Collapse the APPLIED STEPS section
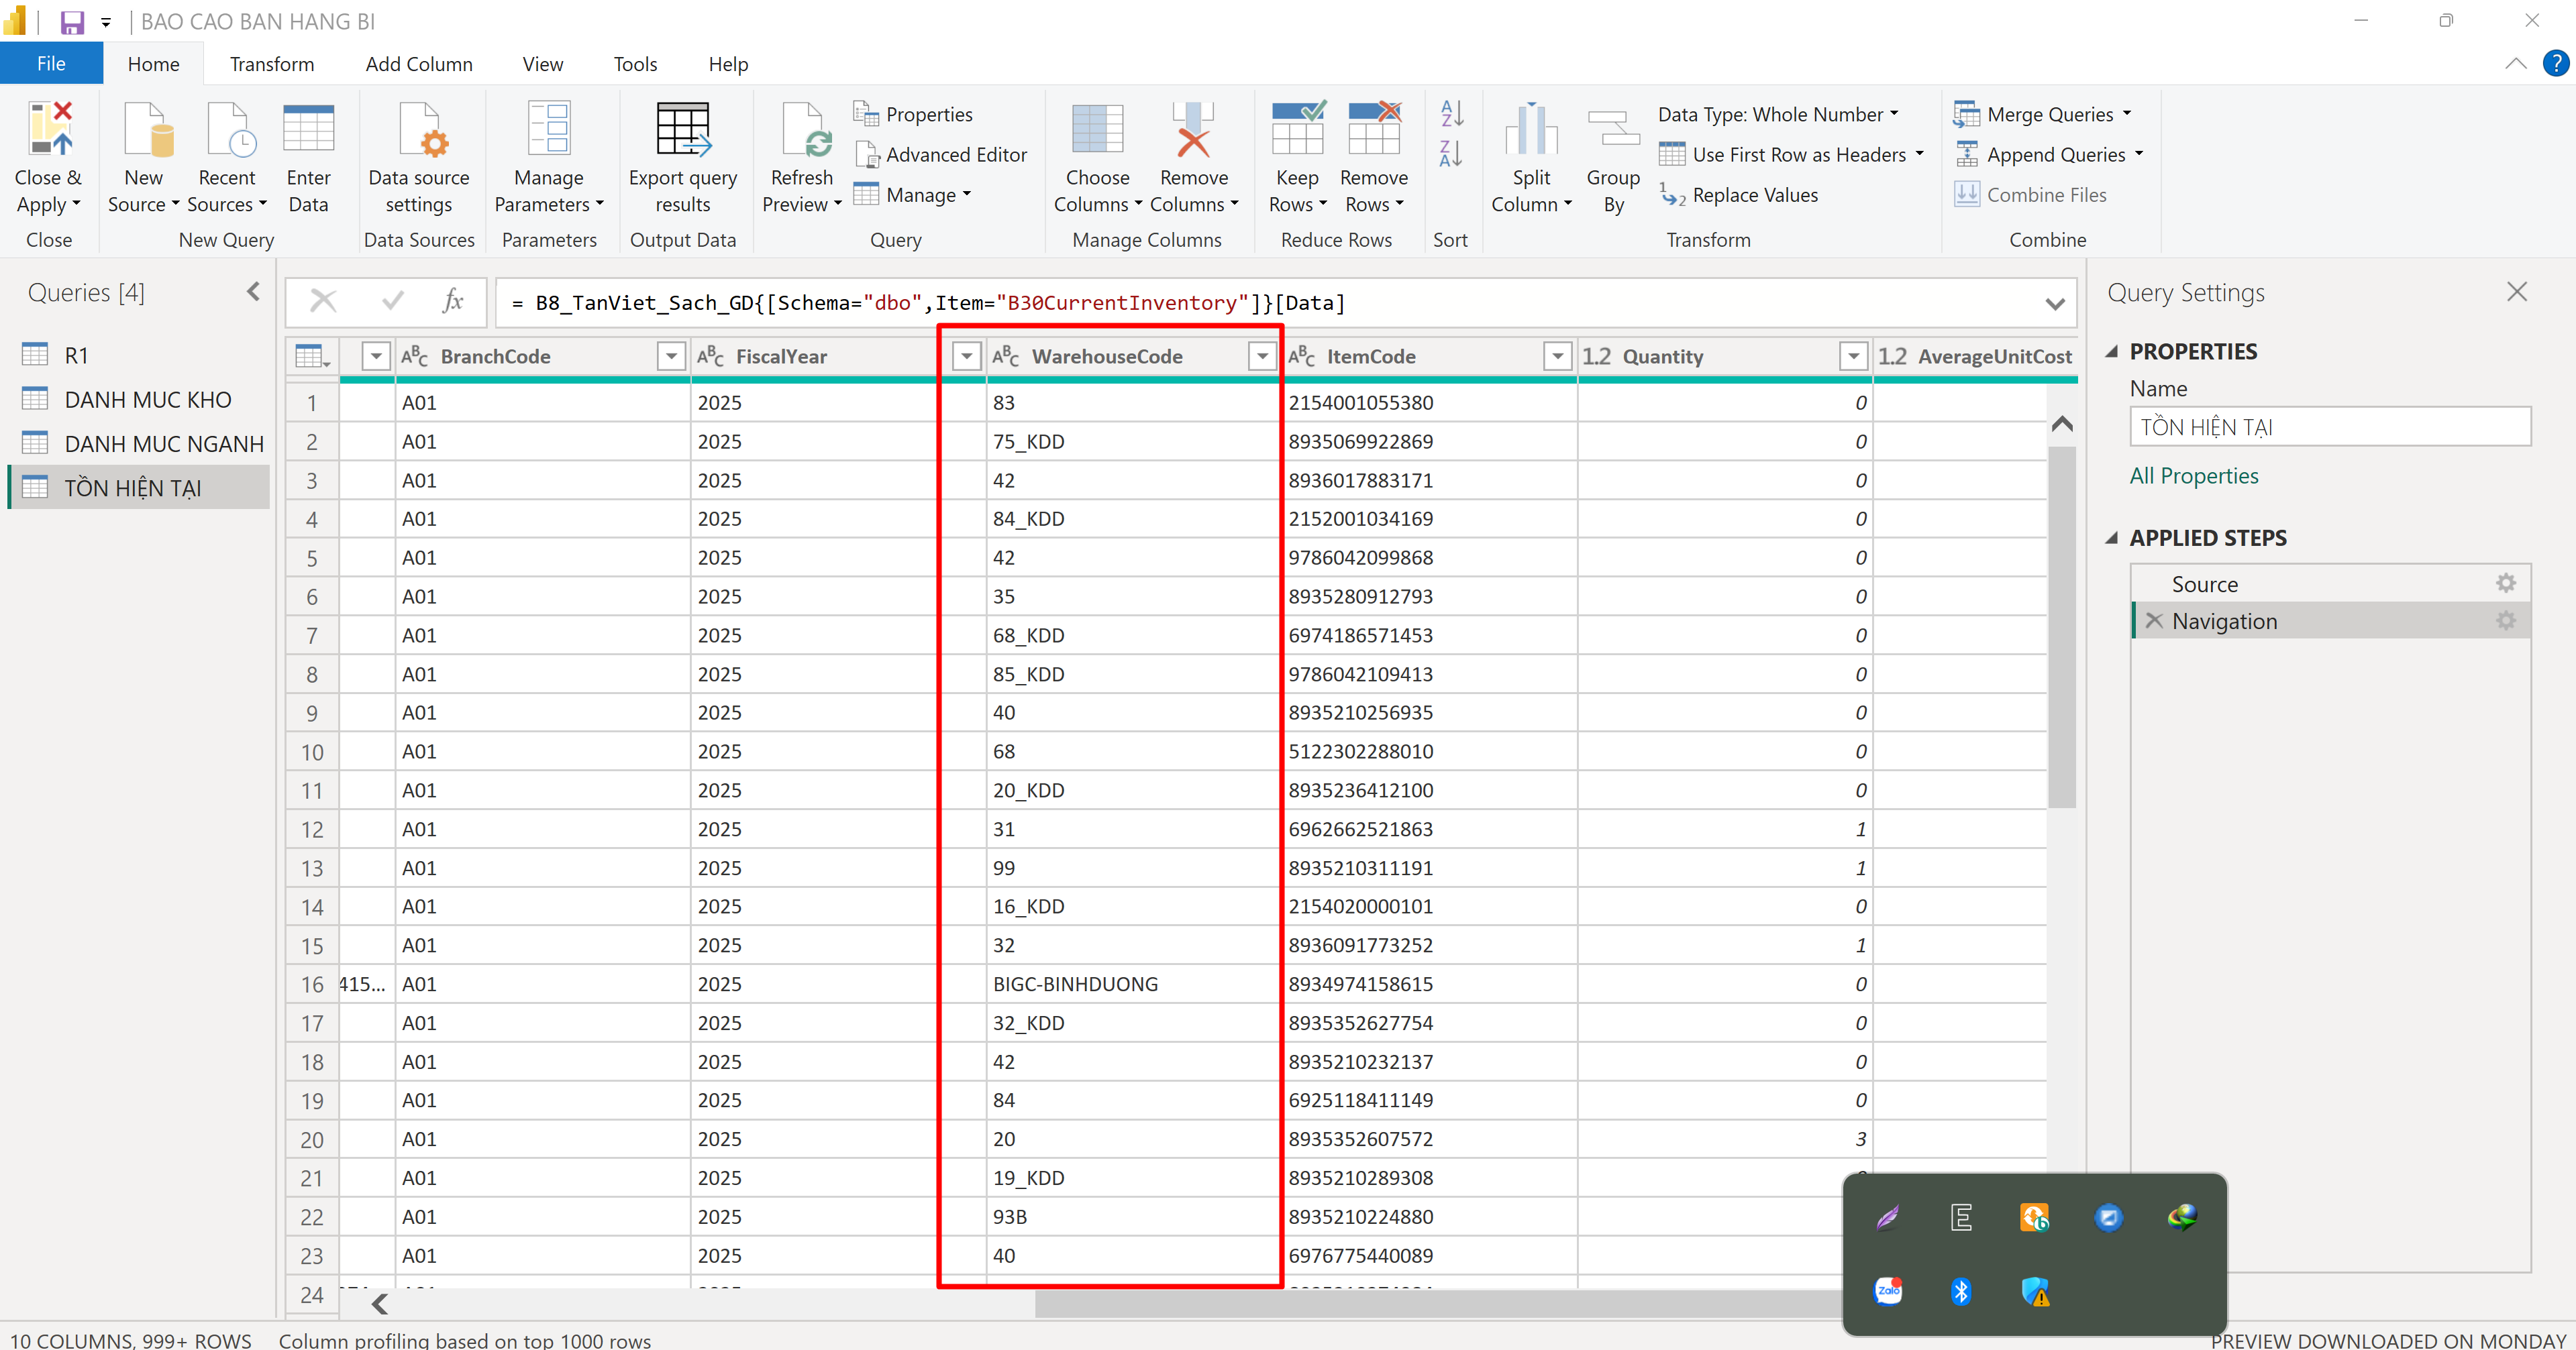2576x1350 pixels. [x=2112, y=538]
